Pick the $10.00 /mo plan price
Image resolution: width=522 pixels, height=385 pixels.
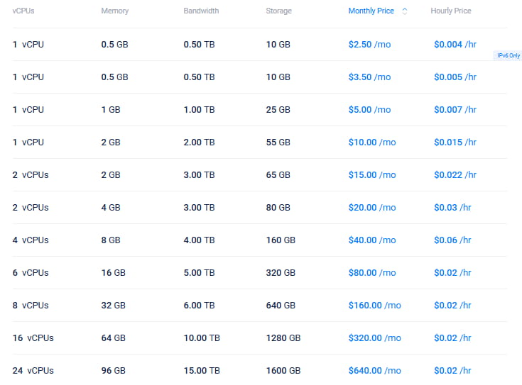coord(372,143)
